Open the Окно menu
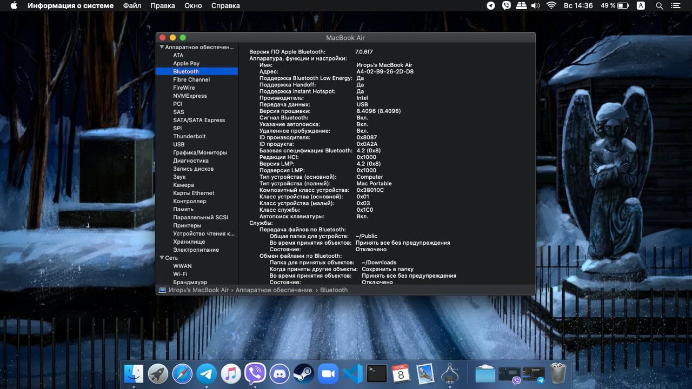This screenshot has height=389, width=692. (193, 5)
